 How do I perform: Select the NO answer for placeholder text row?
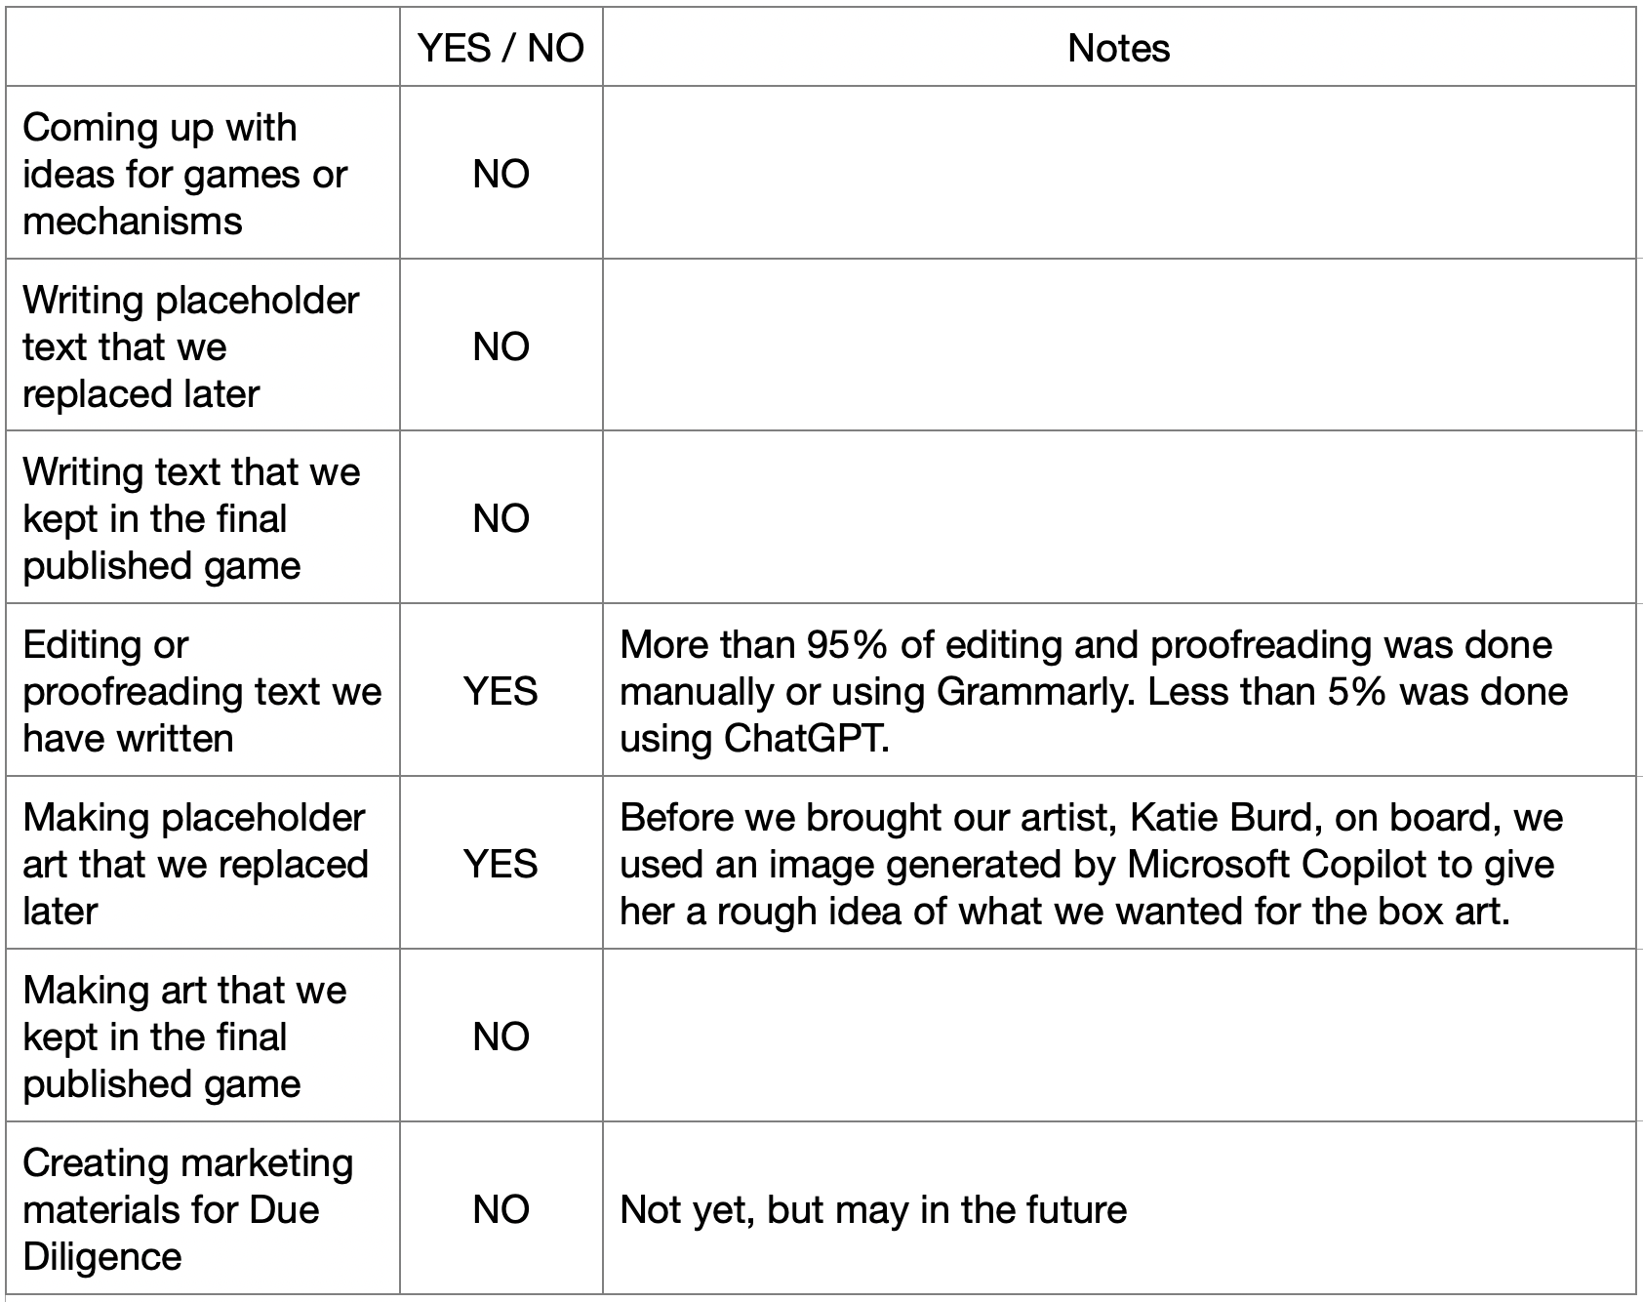(501, 346)
